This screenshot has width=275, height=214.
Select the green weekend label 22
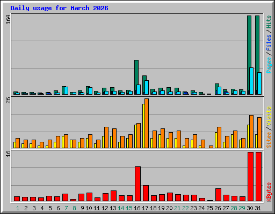(185, 208)
